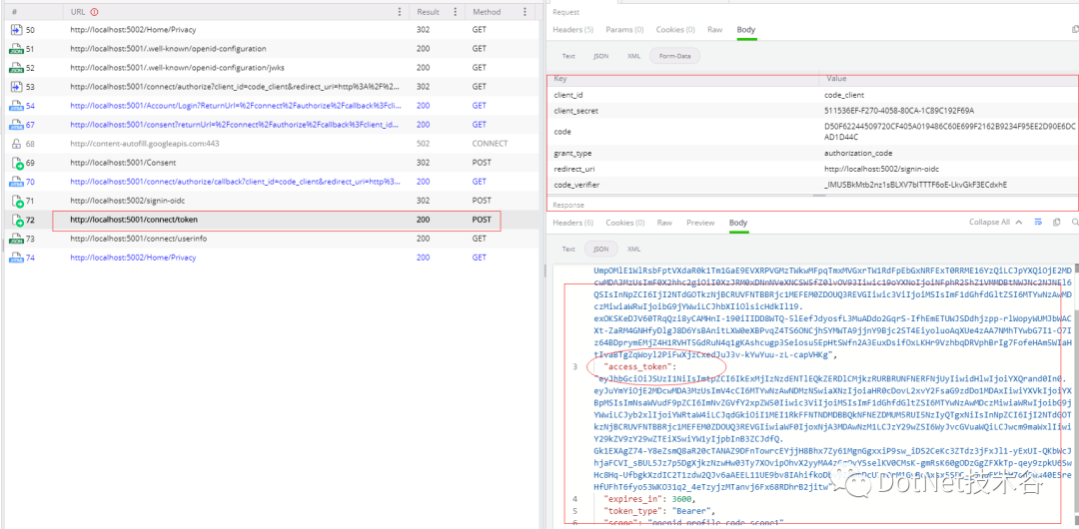1079x529 pixels.
Task: Switch to the response Raw tab
Action: [x=664, y=223]
